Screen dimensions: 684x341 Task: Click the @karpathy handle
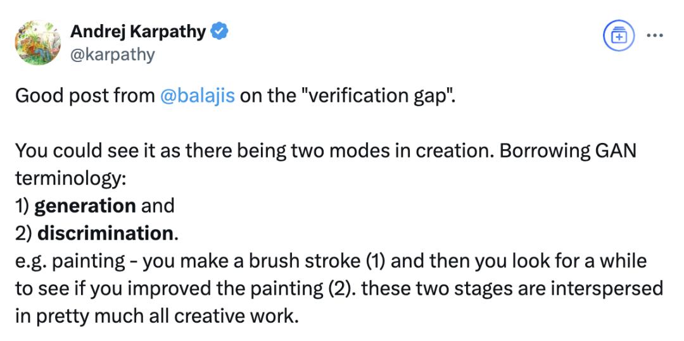click(x=113, y=55)
